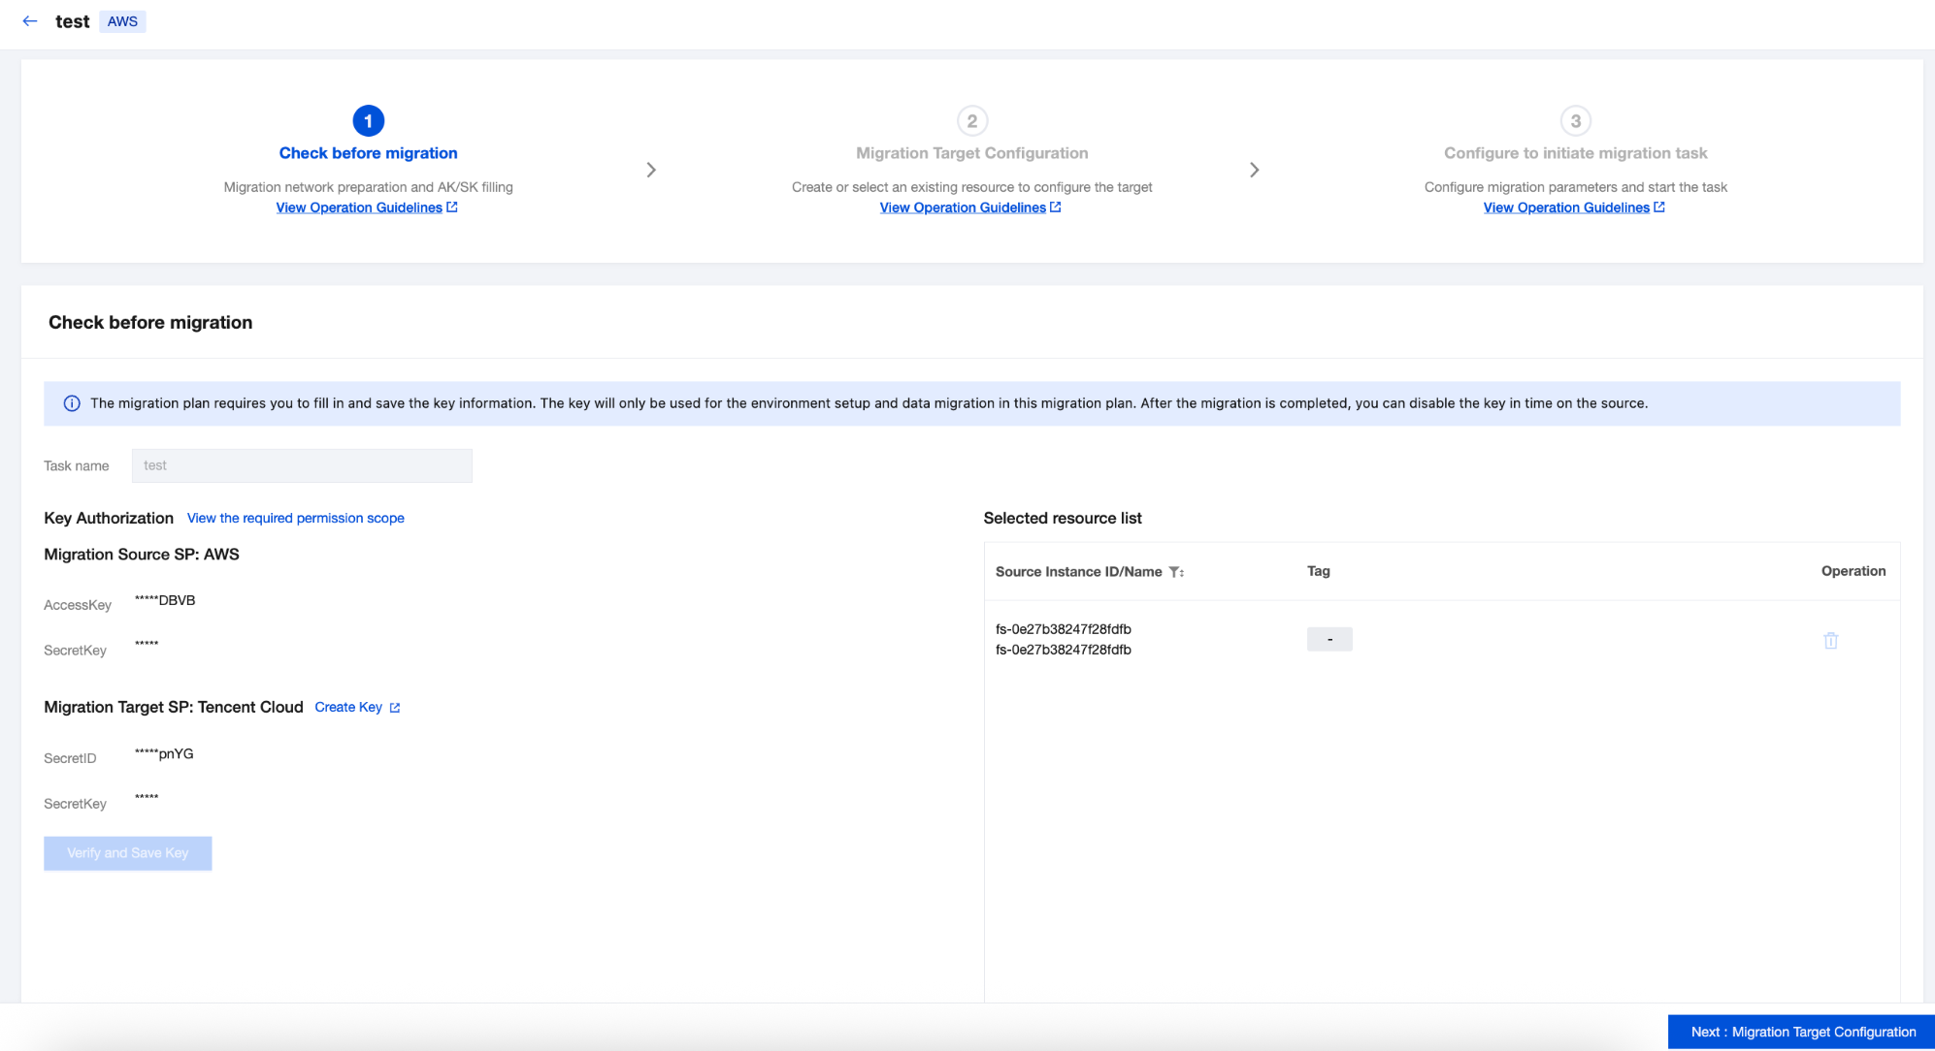Click the step 3 circle icon
This screenshot has height=1051, width=1935.
click(x=1575, y=121)
